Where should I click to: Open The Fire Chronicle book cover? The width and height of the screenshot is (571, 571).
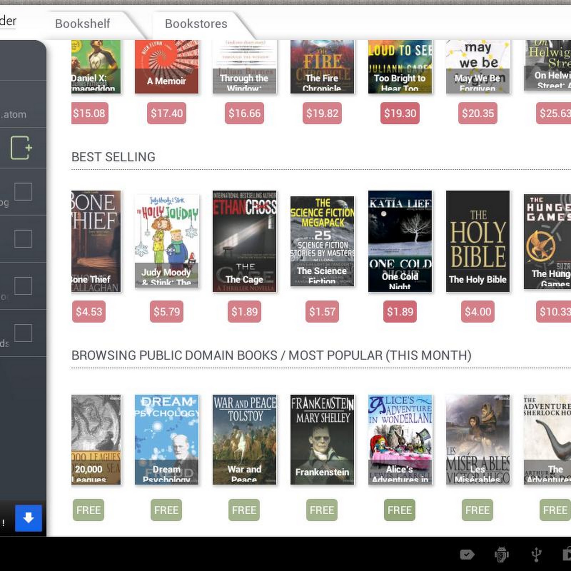322,67
